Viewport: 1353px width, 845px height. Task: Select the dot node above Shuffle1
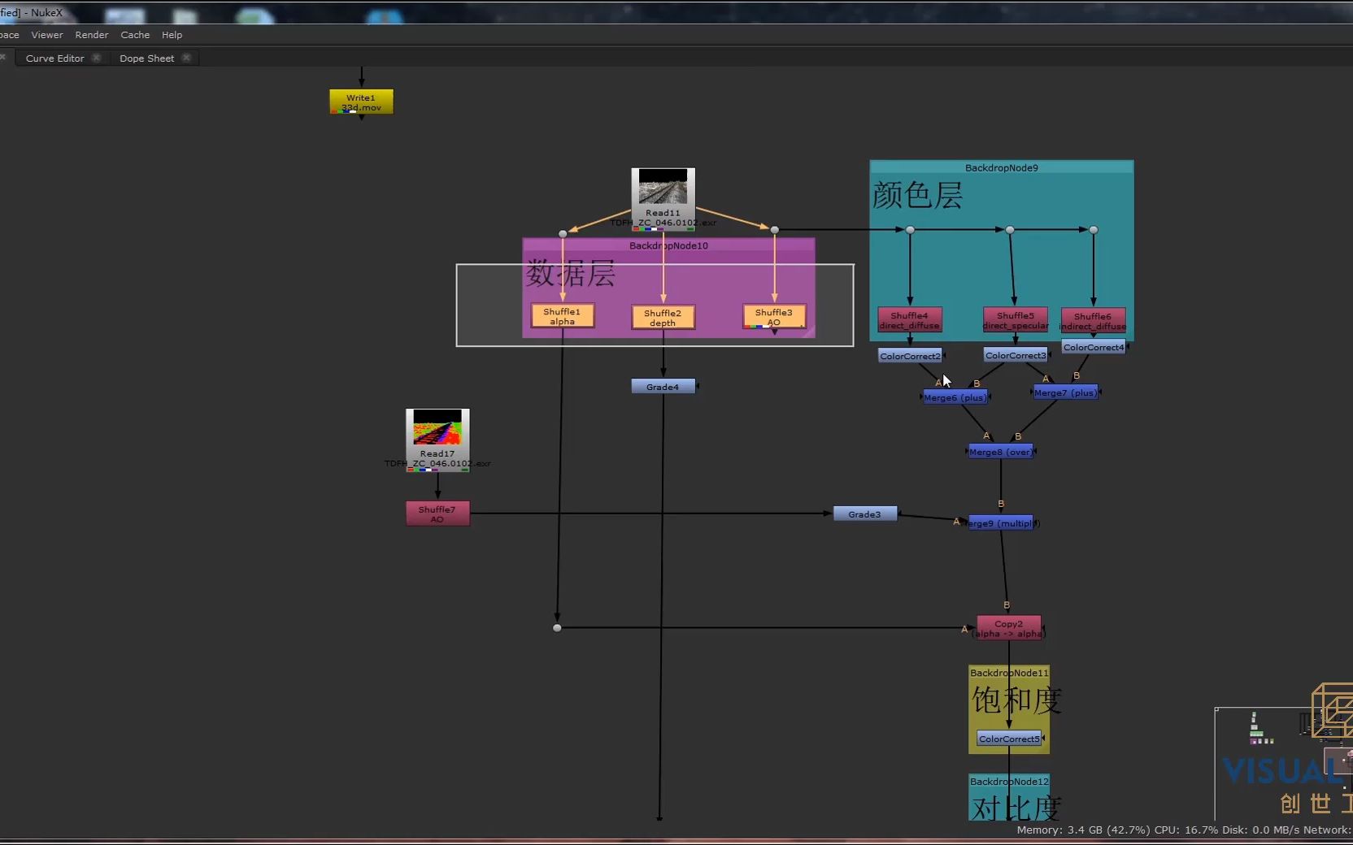(563, 234)
